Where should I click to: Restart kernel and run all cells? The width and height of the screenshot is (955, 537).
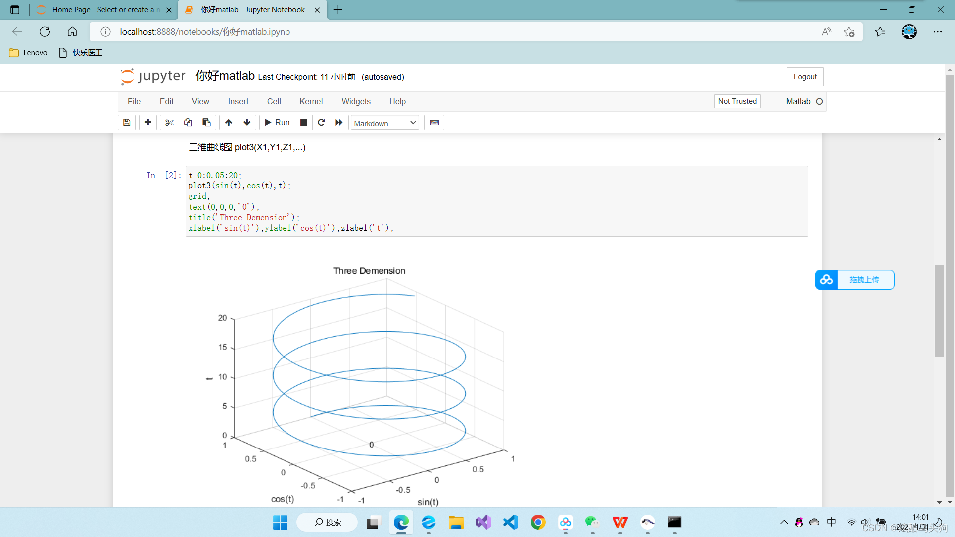click(339, 123)
